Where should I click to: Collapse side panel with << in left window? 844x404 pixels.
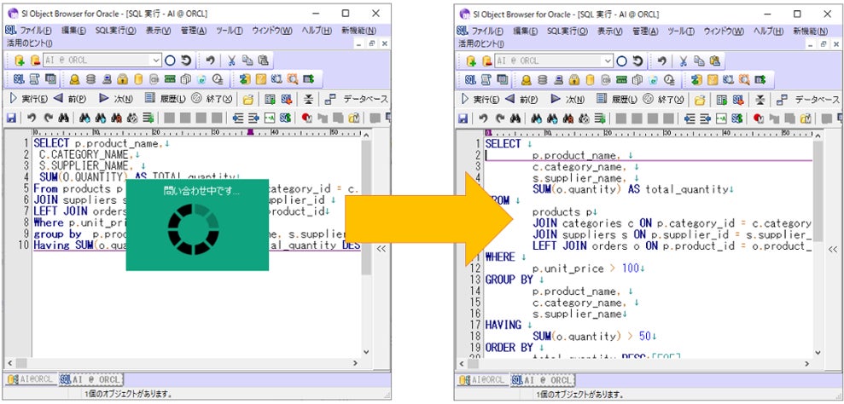[381, 249]
